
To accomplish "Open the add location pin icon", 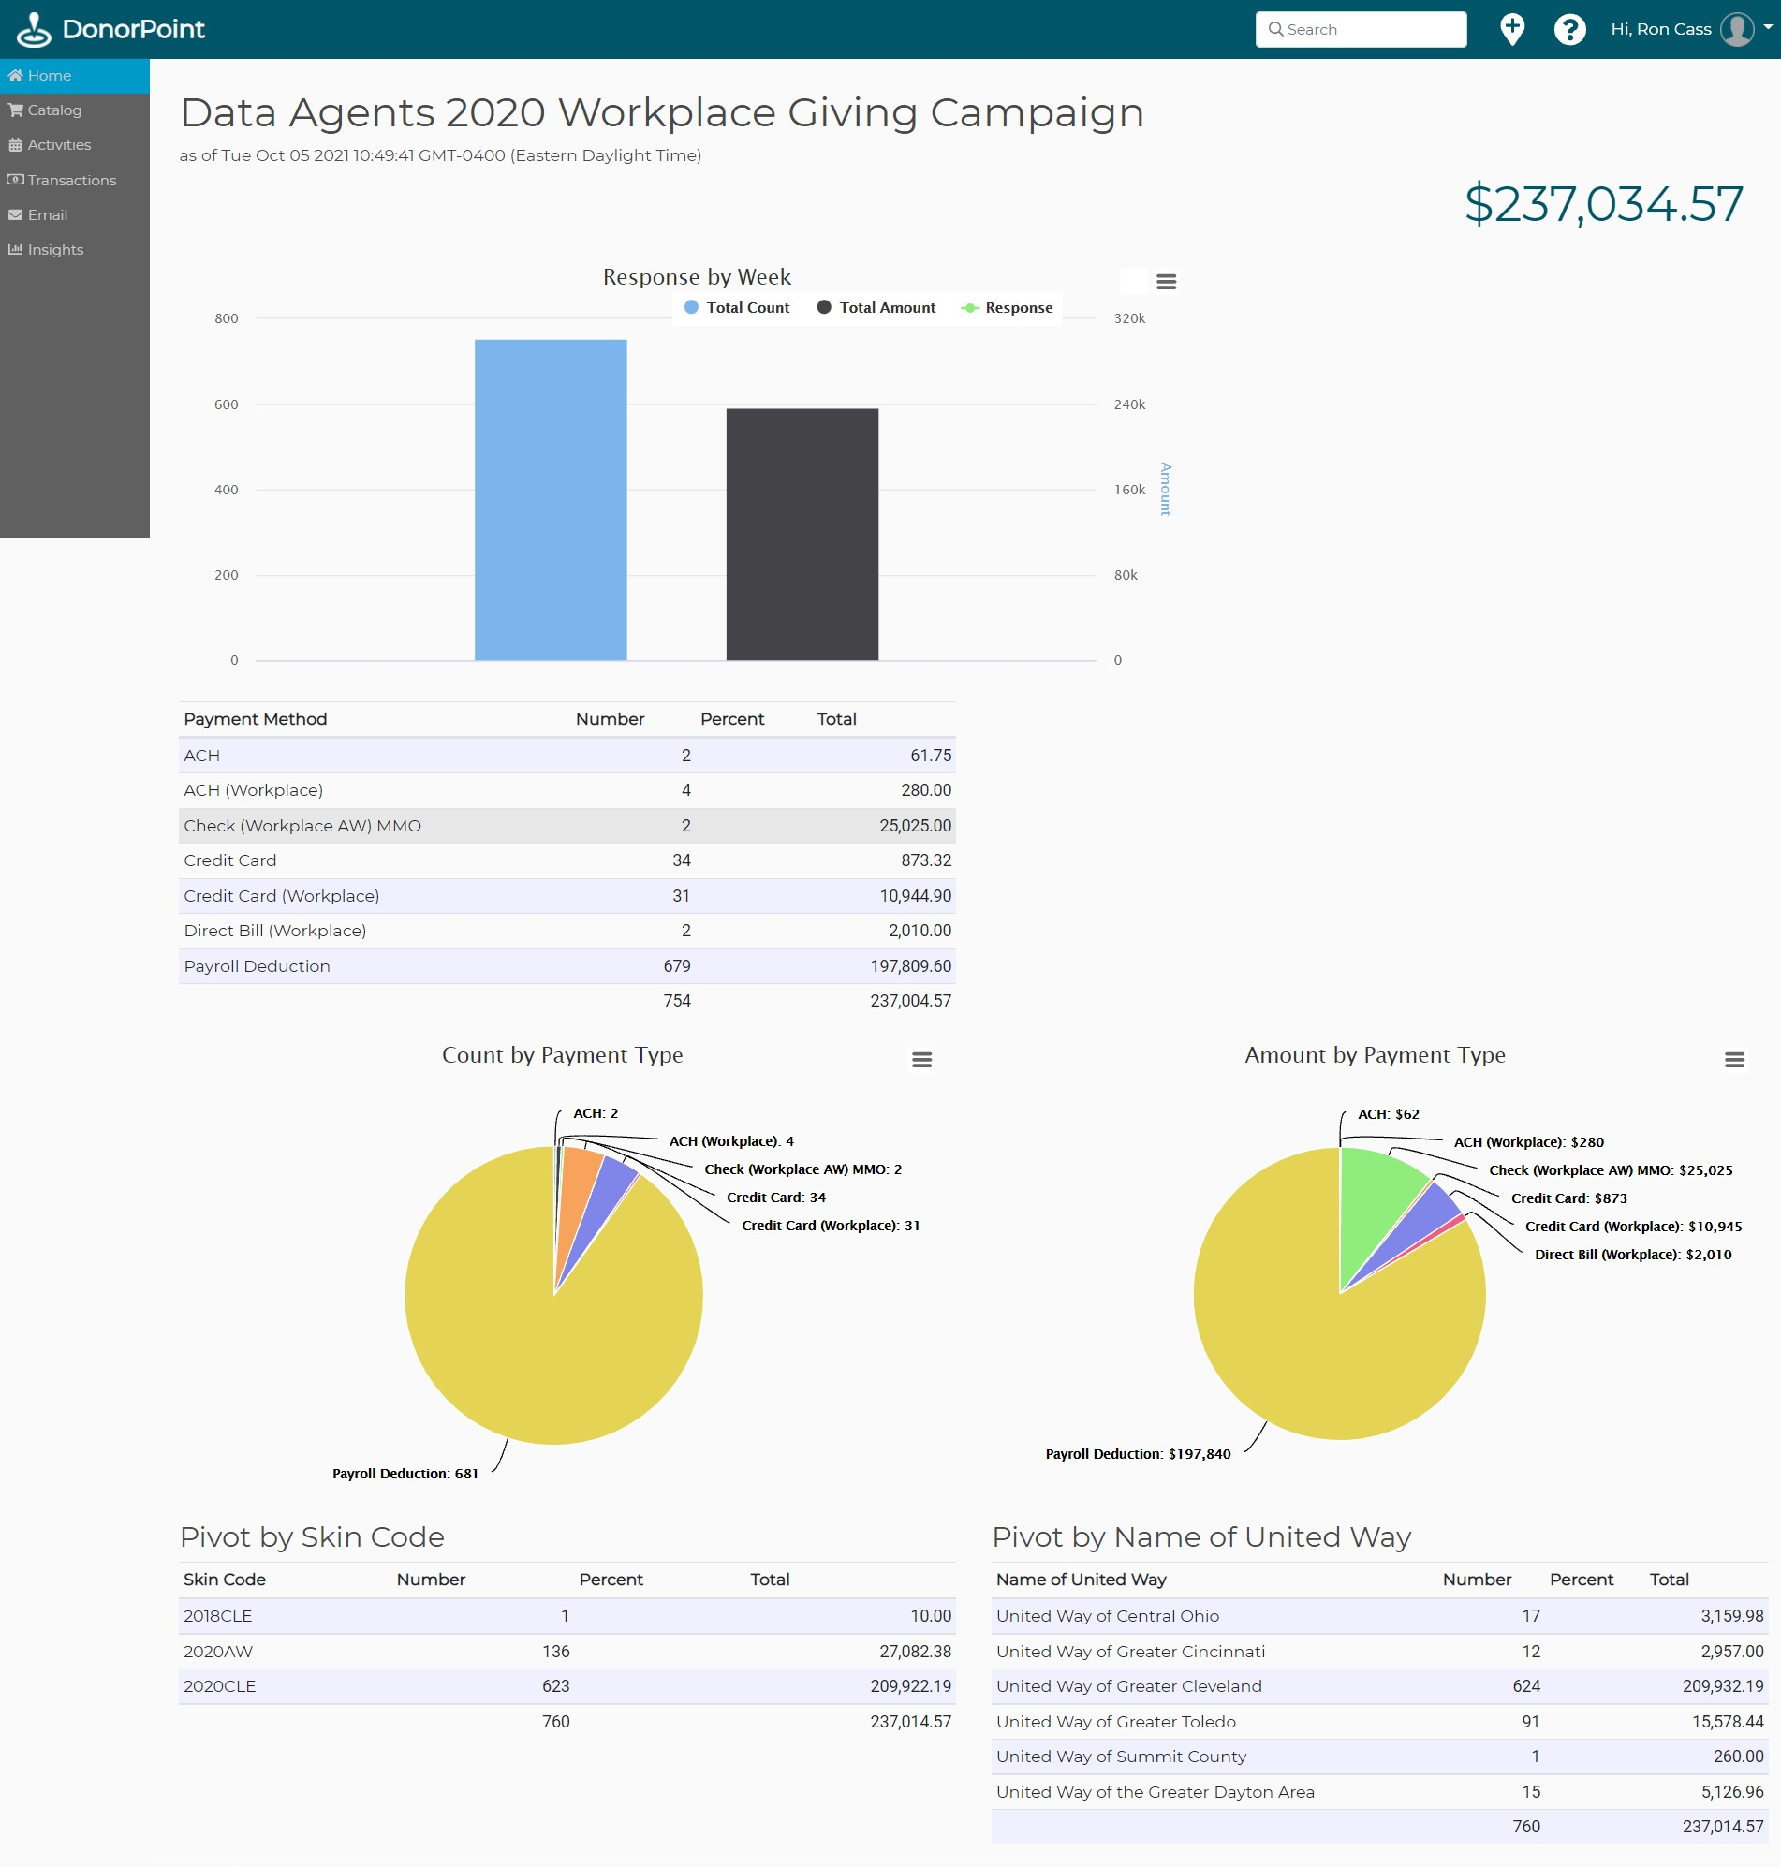I will tap(1511, 29).
